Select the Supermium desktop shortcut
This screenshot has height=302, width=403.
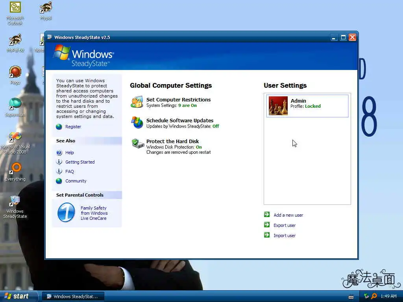pyautogui.click(x=15, y=107)
